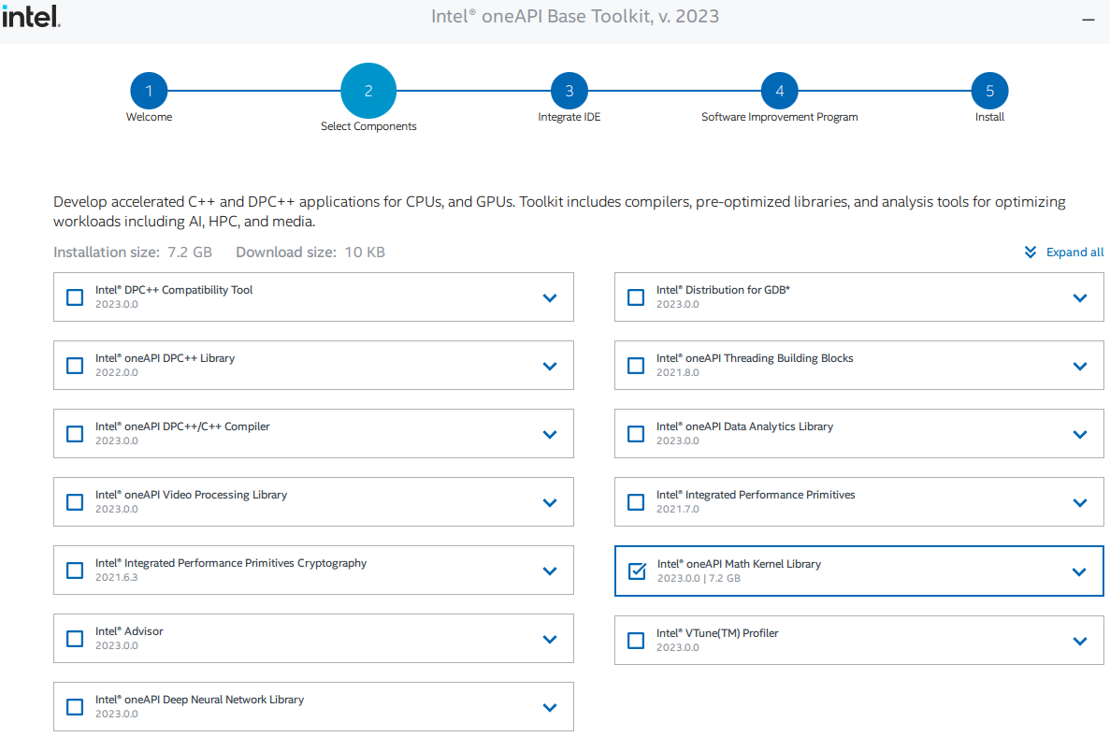
Task: Expand DPC++/C++ Compiler chevron
Action: (x=549, y=435)
